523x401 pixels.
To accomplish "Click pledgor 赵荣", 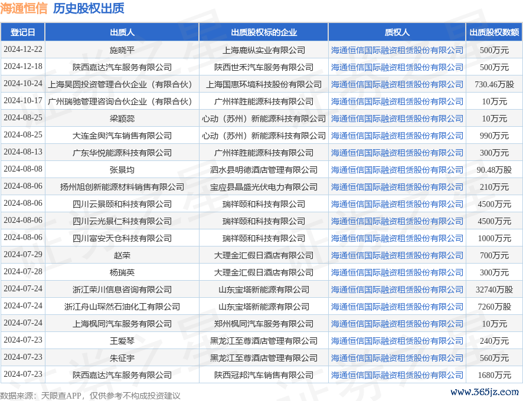I will click(x=122, y=255).
